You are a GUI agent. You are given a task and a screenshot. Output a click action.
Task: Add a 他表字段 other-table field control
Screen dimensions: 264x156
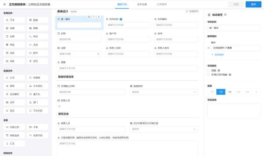37,136
